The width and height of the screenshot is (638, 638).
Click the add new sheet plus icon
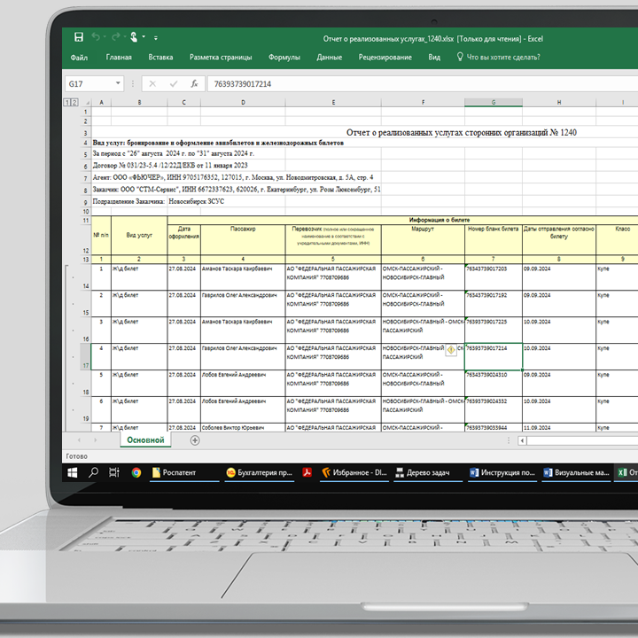coord(195,440)
